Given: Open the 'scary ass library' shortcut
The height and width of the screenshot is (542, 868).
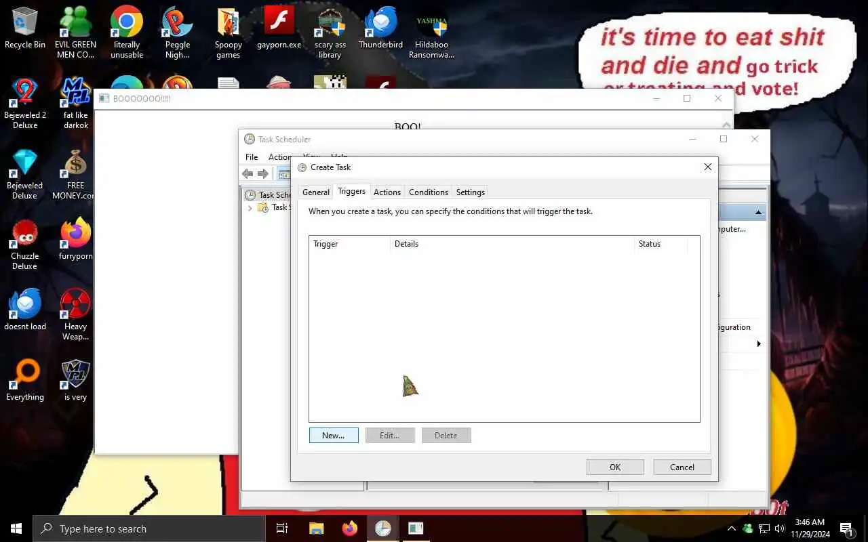Looking at the screenshot, I should (330, 33).
